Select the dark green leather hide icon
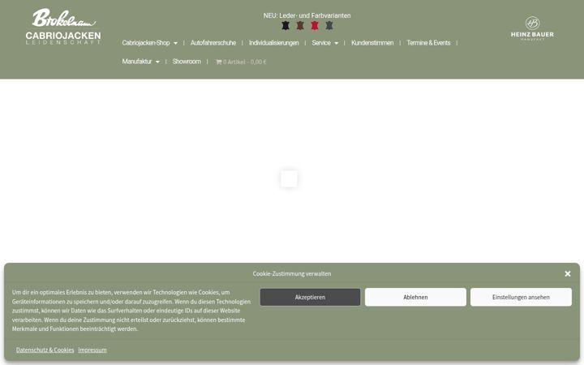 click(x=329, y=26)
